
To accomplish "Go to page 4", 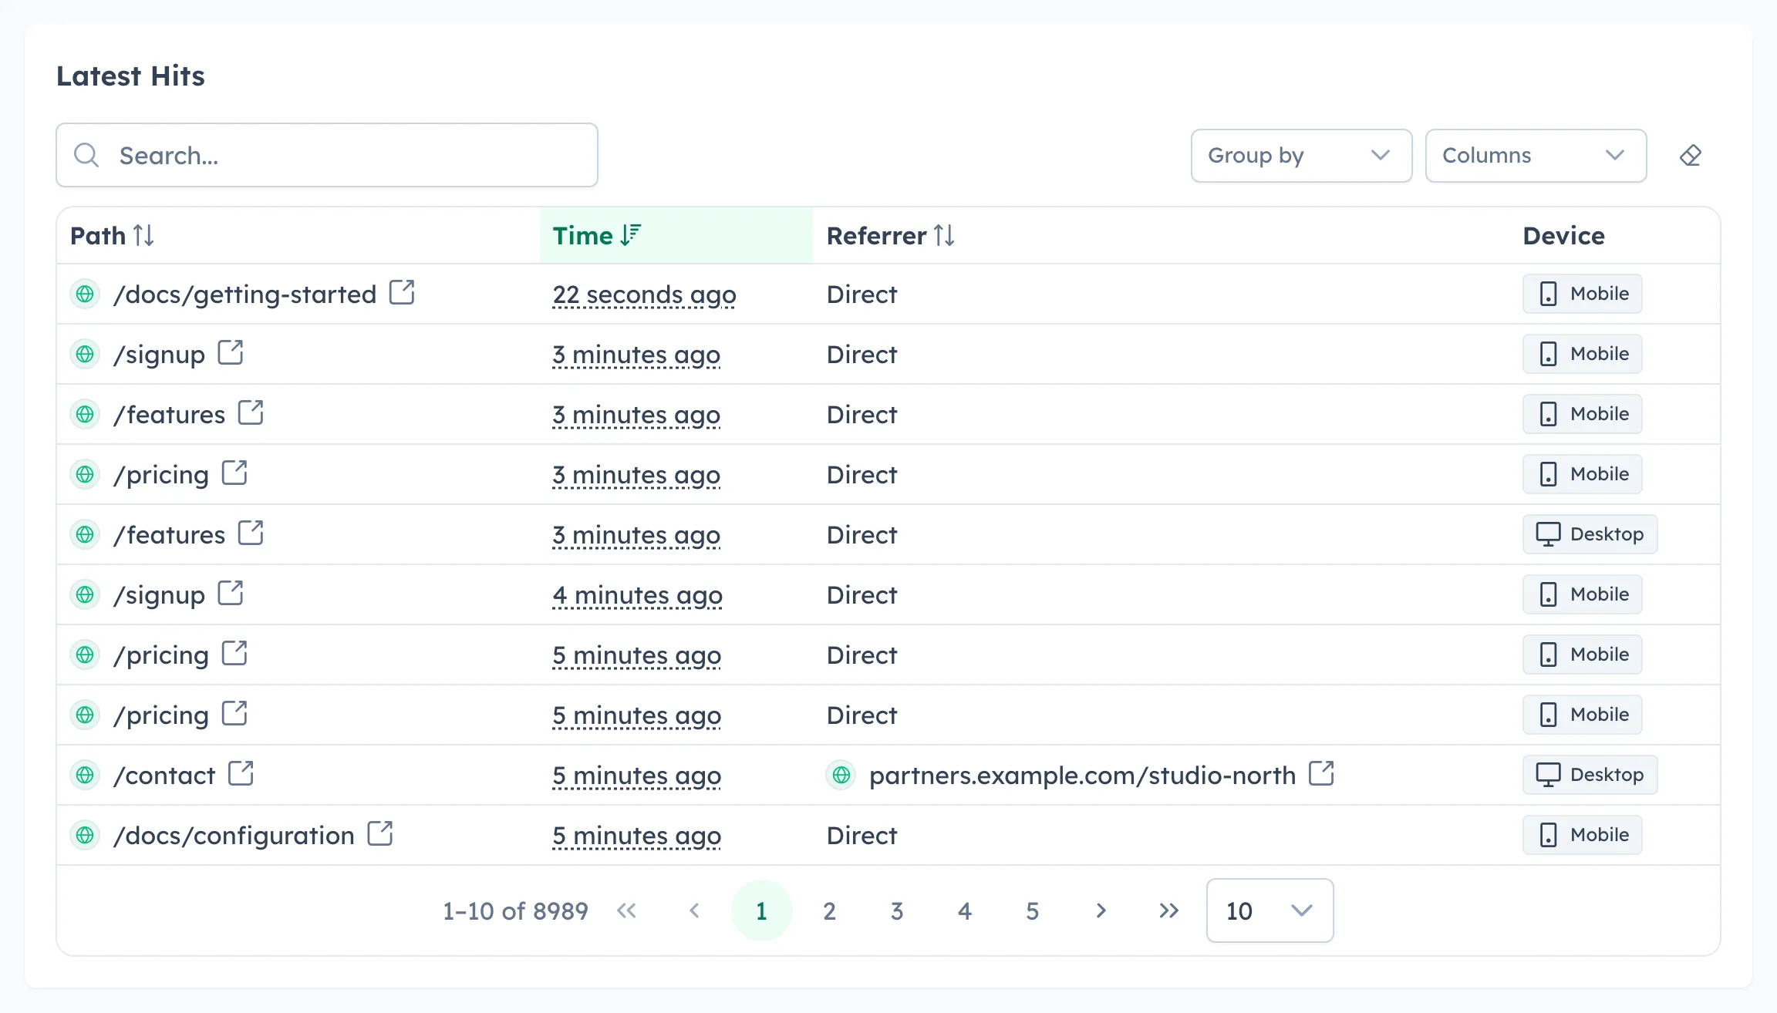I will [965, 910].
